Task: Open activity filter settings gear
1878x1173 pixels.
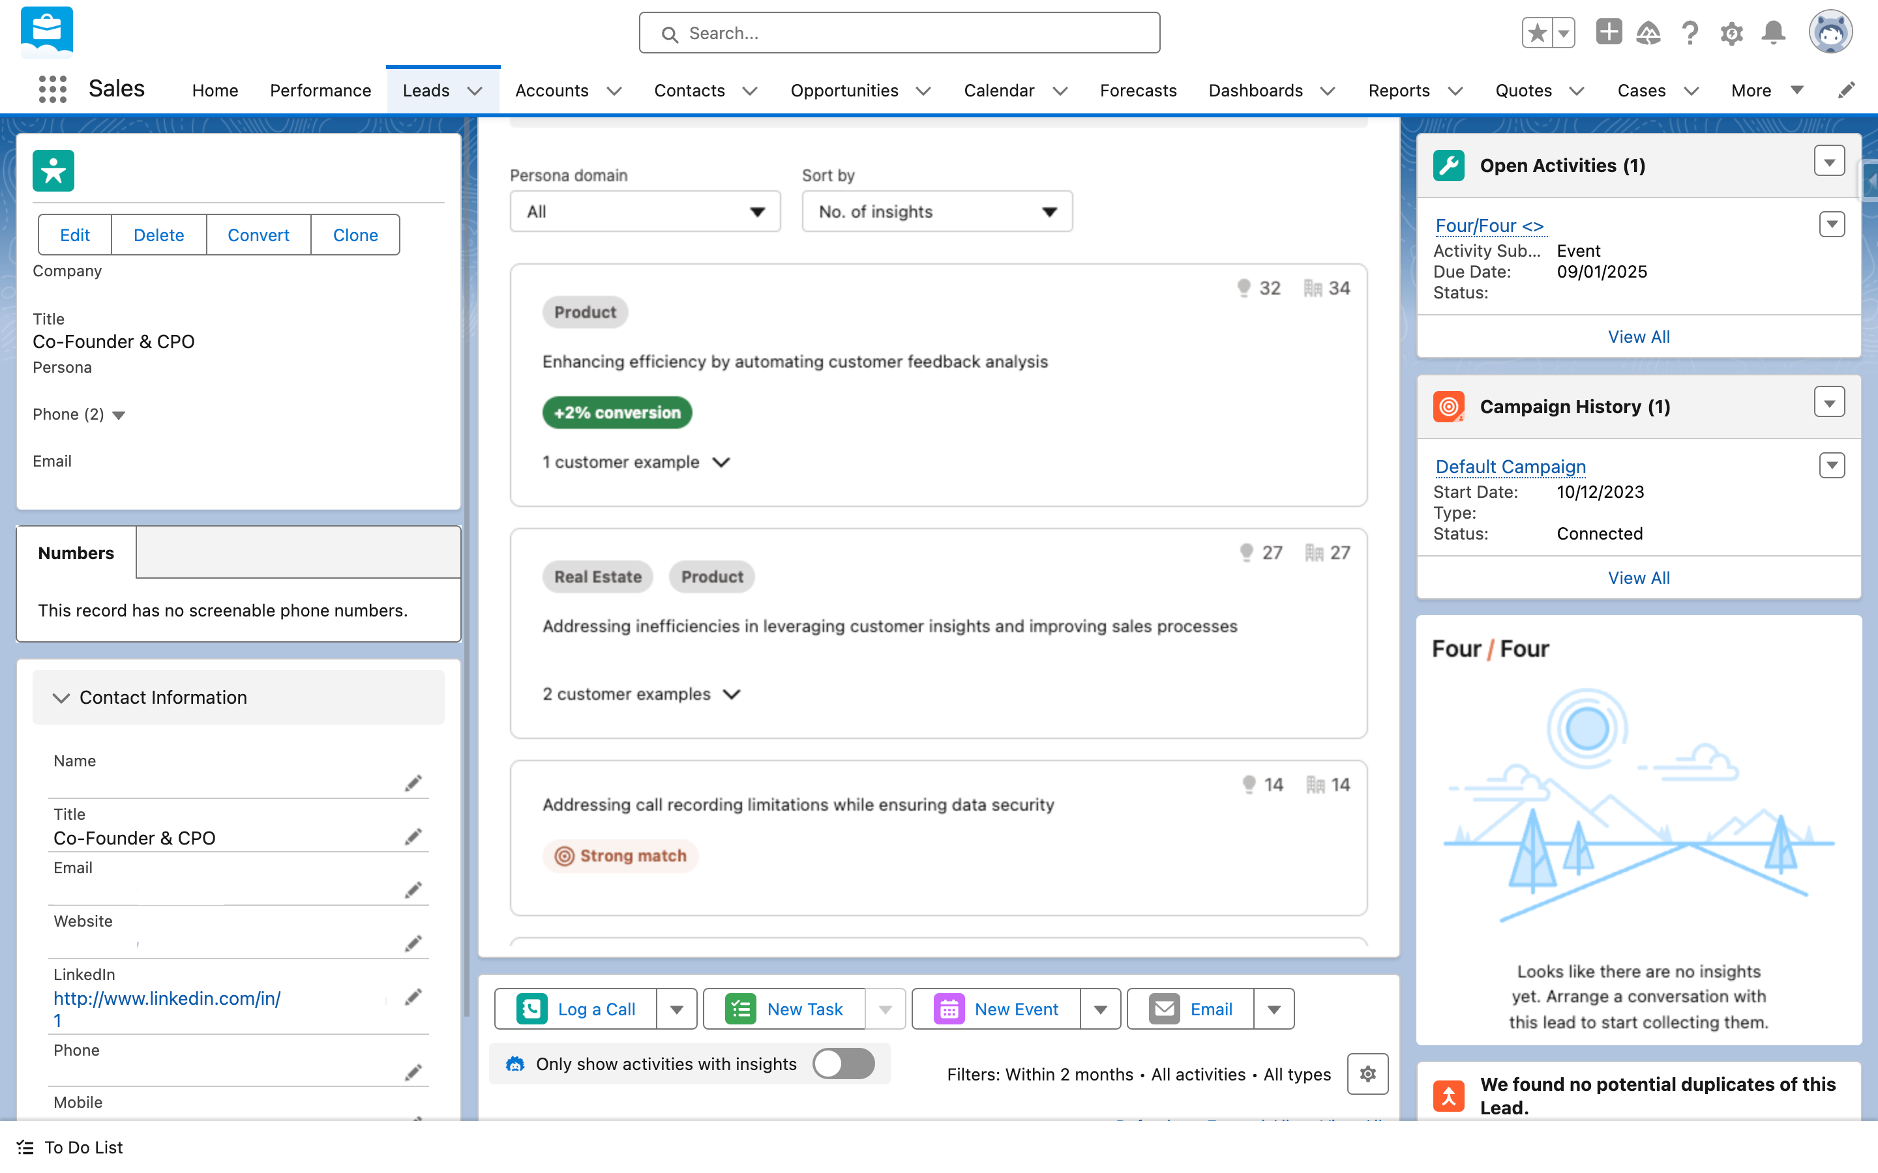Action: tap(1367, 1074)
